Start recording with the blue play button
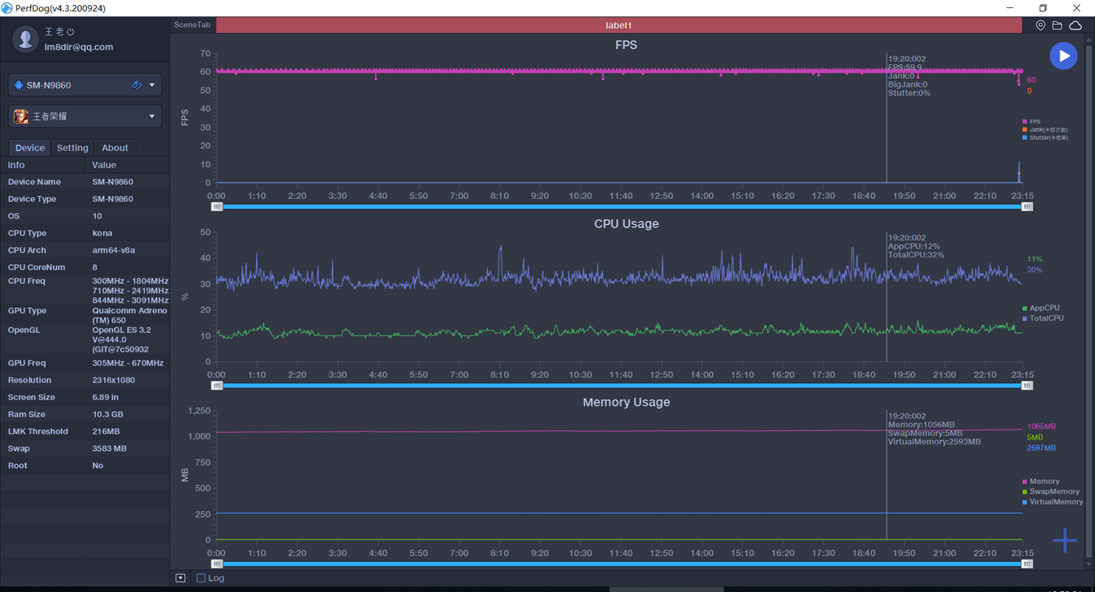The image size is (1095, 592). 1063,56
